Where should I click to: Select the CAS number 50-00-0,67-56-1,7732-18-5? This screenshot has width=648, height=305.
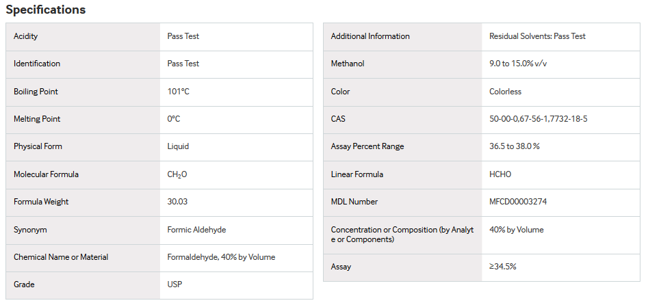539,119
